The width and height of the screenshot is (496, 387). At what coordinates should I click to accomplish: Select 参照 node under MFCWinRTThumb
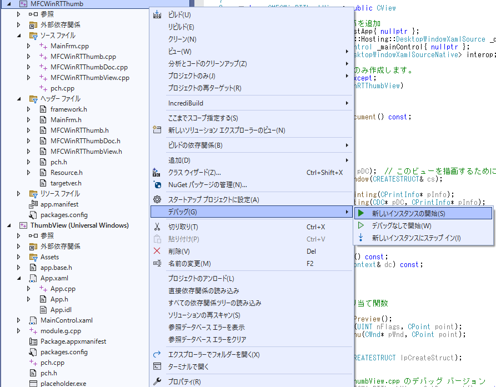(x=47, y=14)
